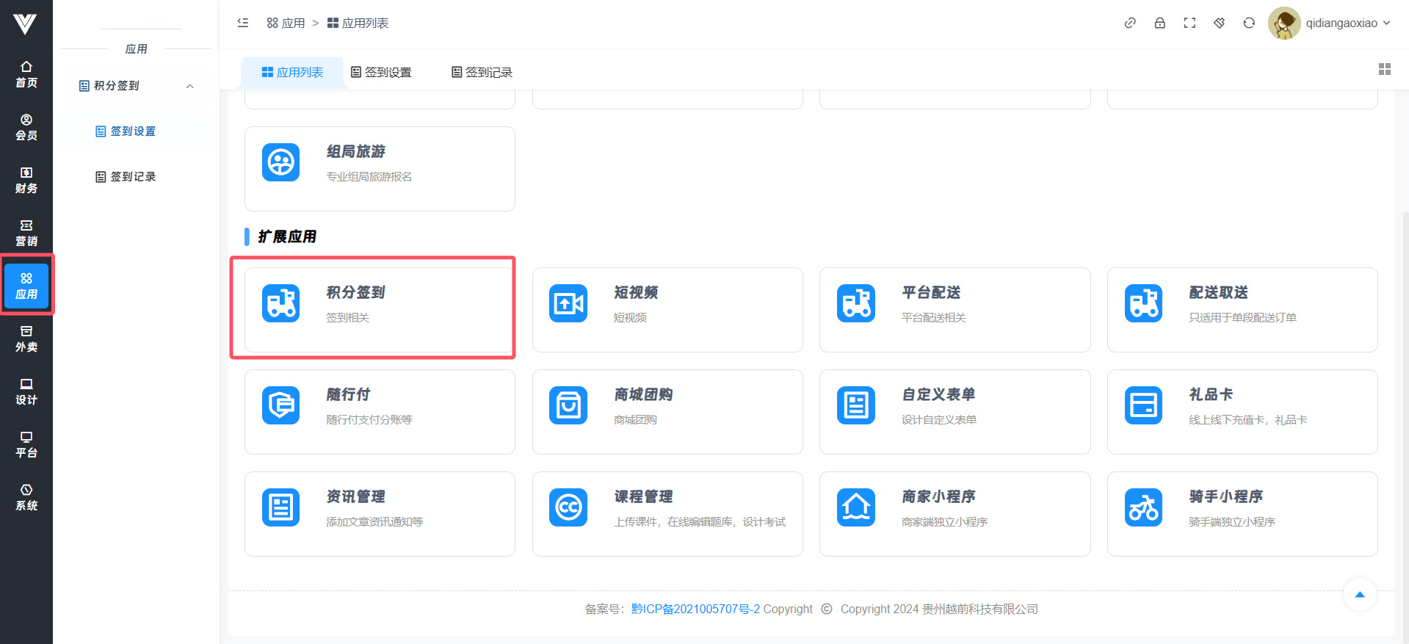Open the short video app icon
This screenshot has width=1409, height=644.
coord(568,303)
